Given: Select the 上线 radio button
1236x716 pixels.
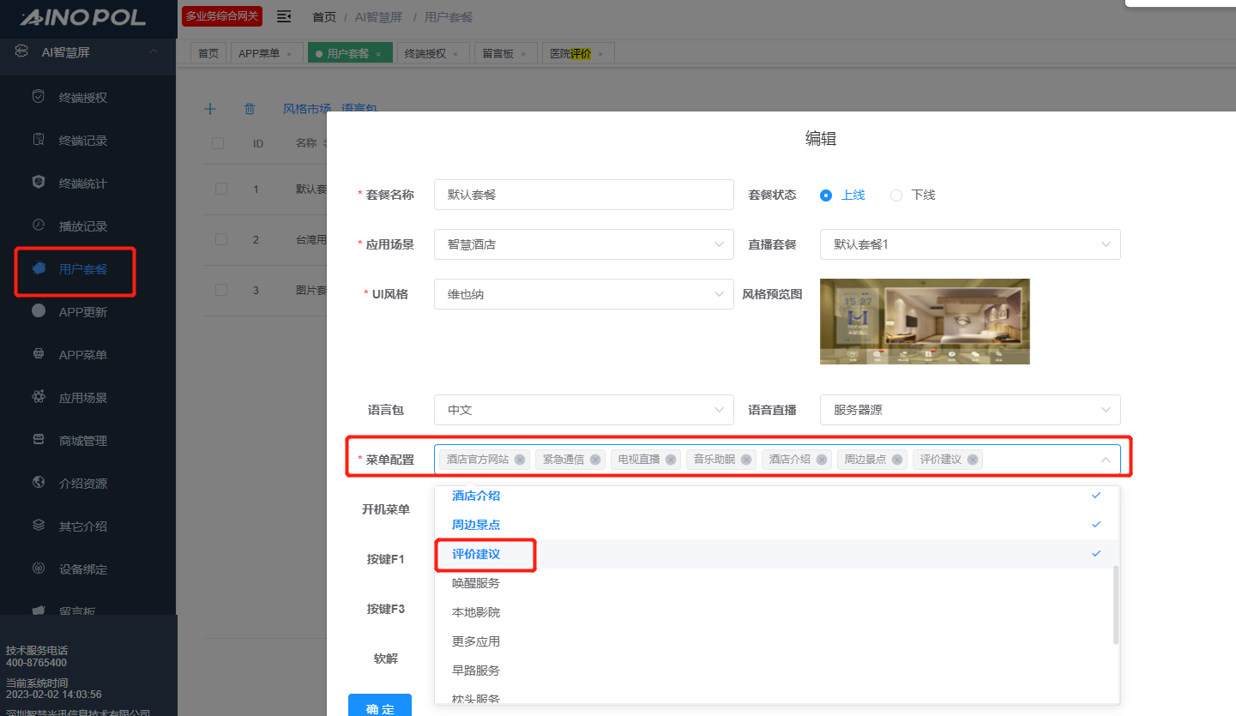Looking at the screenshot, I should [826, 195].
